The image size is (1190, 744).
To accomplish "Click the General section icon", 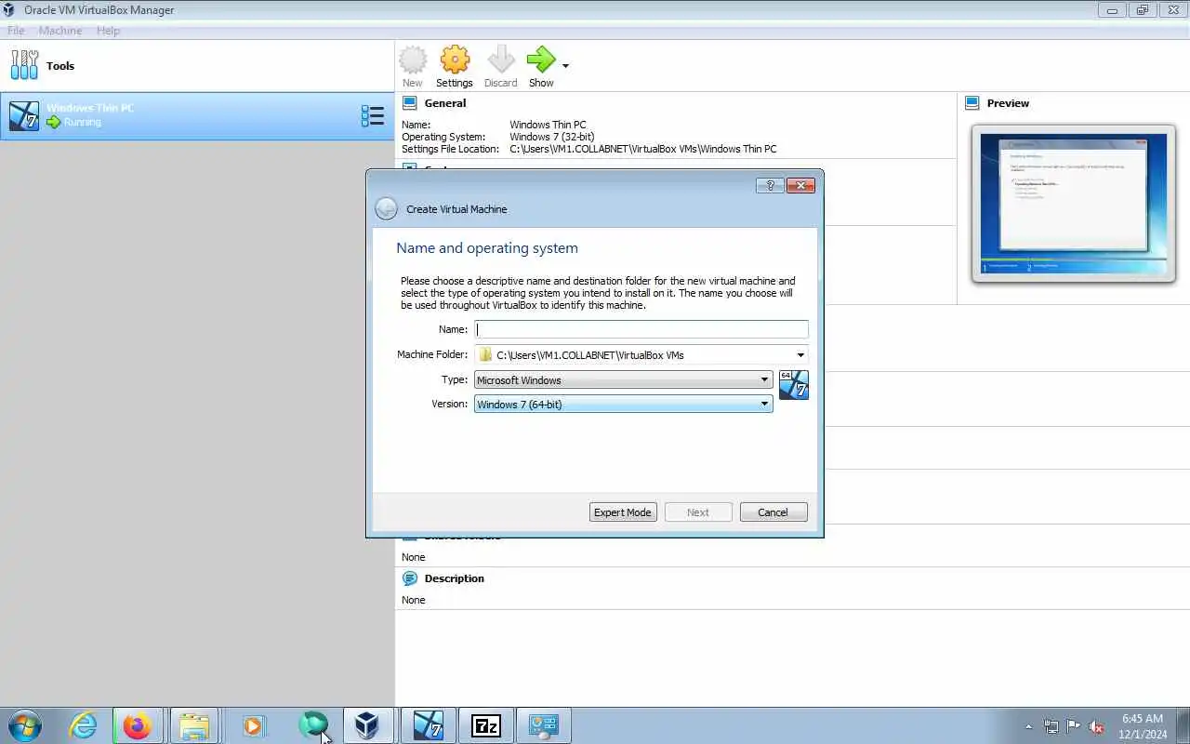I will coord(410,103).
